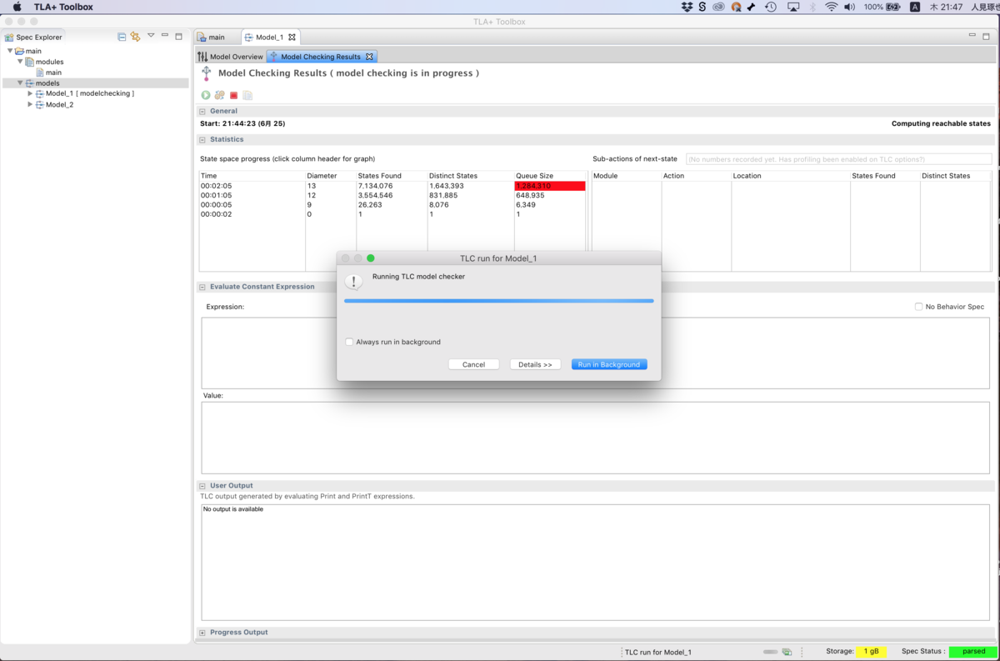Open the Apple menu
Viewport: 1000px width, 661px height.
coord(17,7)
